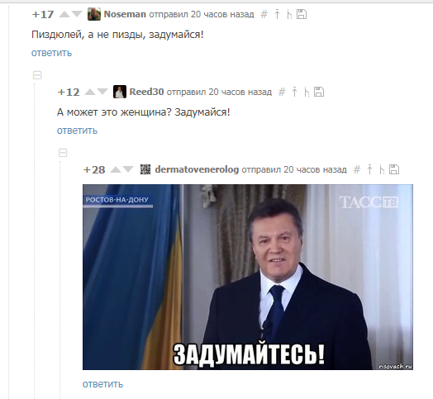The image size is (433, 399).
Task: Open dermatovenerolog's profile username link
Action: 197,169
